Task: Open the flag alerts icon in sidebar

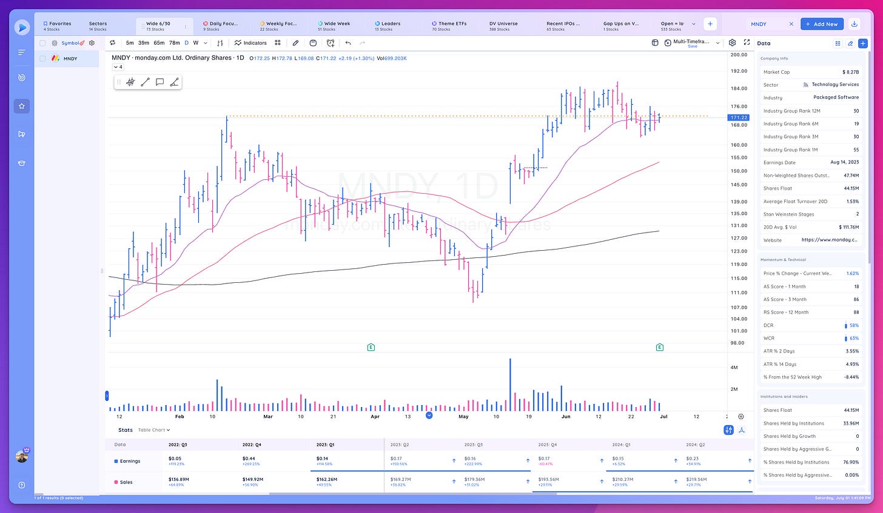Action: (x=22, y=134)
